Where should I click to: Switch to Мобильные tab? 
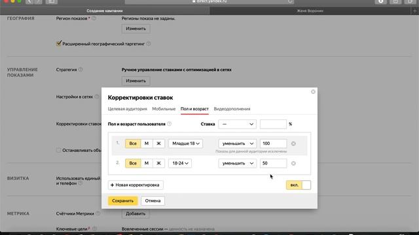point(164,109)
